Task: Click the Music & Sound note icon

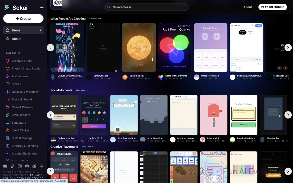Action: click(8, 99)
